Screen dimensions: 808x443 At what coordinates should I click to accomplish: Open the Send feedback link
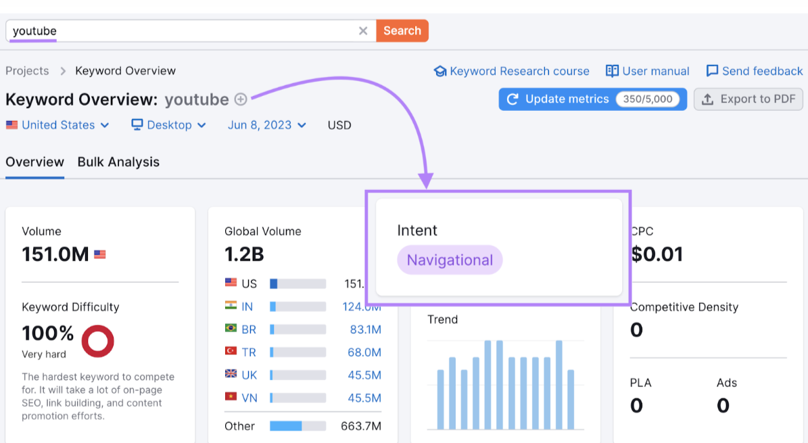tap(762, 71)
